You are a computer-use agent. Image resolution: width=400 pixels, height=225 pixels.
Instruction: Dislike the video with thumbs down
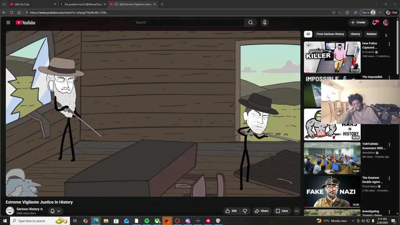[245, 211]
